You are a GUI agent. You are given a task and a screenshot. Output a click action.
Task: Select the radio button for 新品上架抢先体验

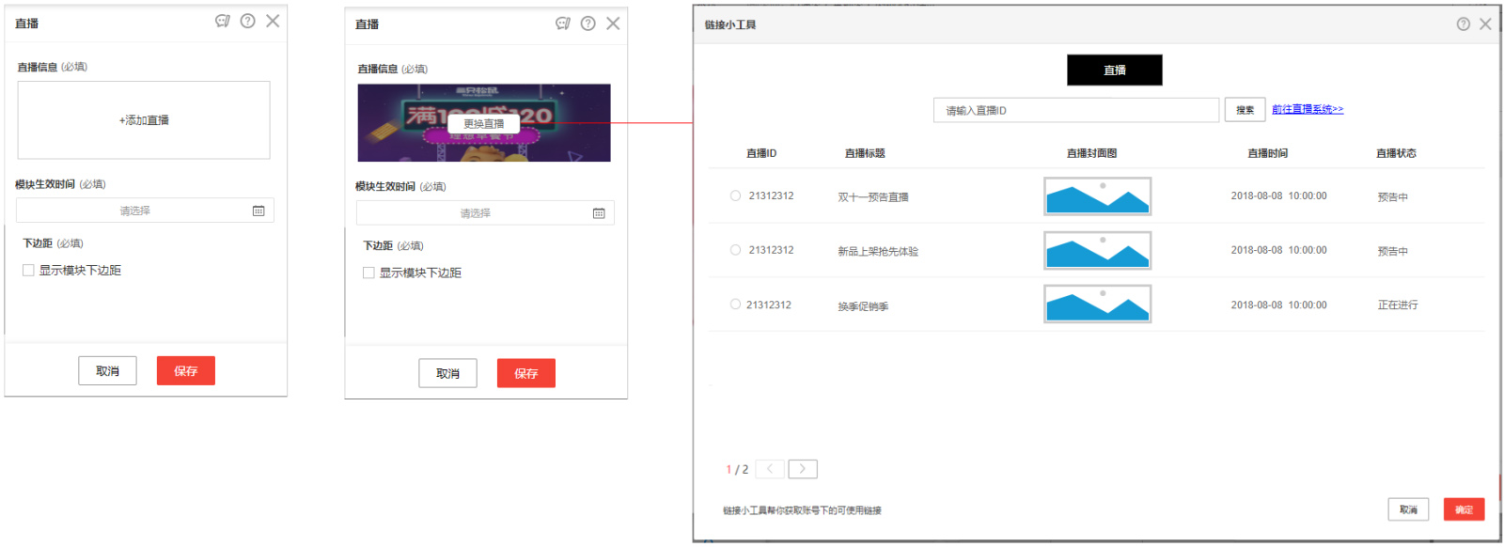coord(735,250)
